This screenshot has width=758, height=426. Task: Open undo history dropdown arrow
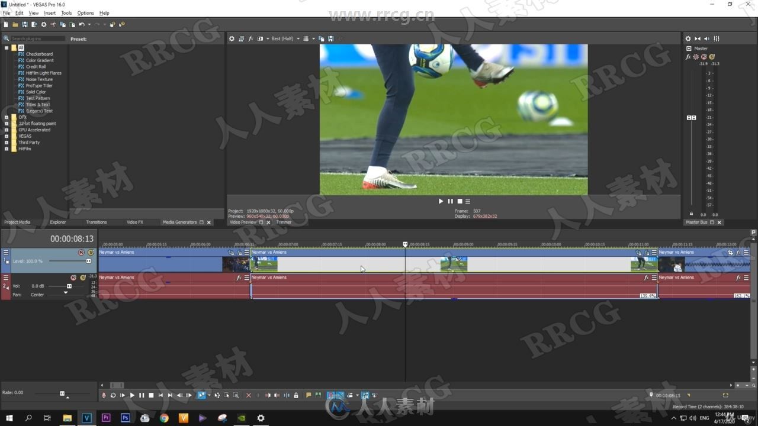pos(89,24)
